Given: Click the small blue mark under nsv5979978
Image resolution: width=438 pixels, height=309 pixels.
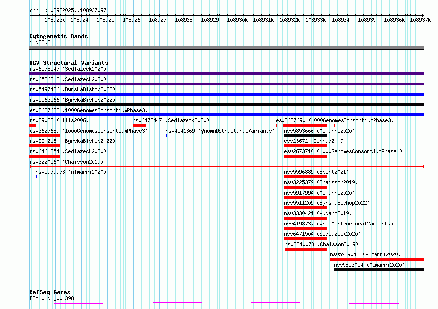Looking at the screenshot, I should pos(36,177).
